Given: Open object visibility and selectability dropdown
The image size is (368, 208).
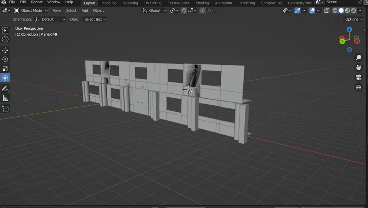Looking at the screenshot, I should (287, 11).
